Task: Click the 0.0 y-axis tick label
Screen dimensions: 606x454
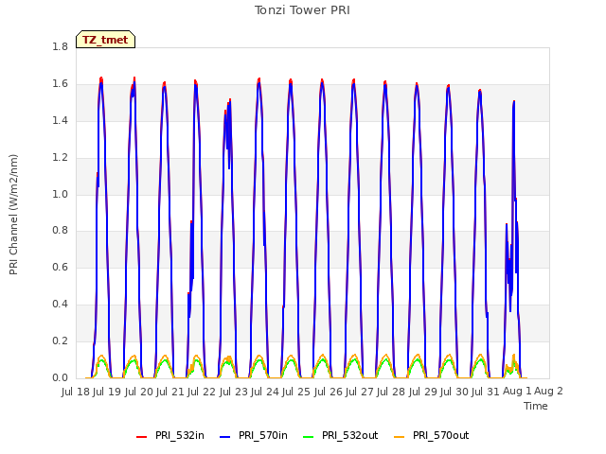Action: pos(60,377)
